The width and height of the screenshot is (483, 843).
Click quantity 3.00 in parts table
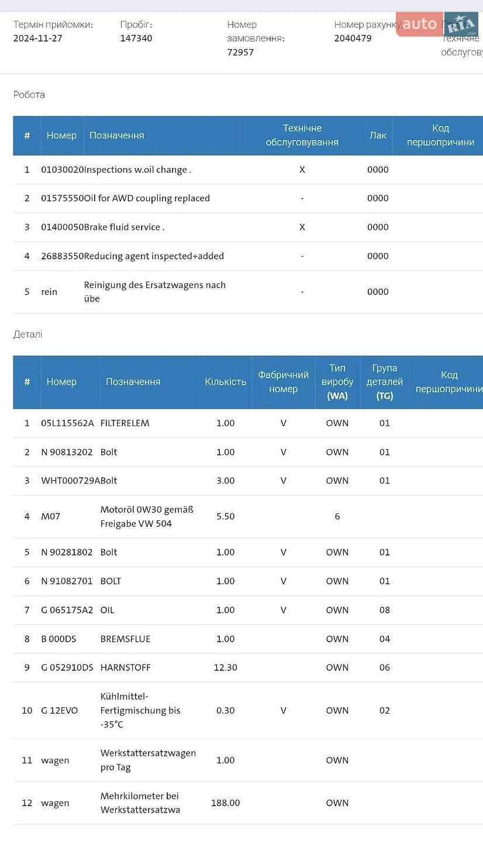pyautogui.click(x=226, y=481)
